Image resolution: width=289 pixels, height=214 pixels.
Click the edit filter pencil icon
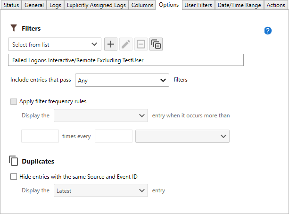click(x=126, y=45)
